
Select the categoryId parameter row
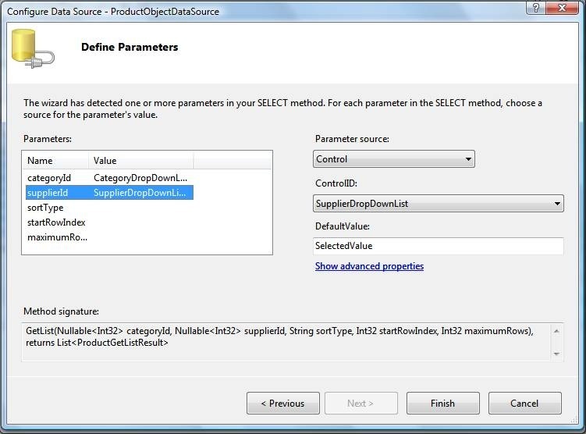pos(109,178)
